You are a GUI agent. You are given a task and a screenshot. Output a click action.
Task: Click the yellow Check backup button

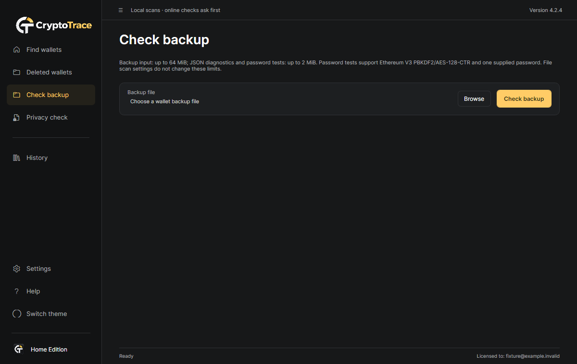[x=524, y=98]
